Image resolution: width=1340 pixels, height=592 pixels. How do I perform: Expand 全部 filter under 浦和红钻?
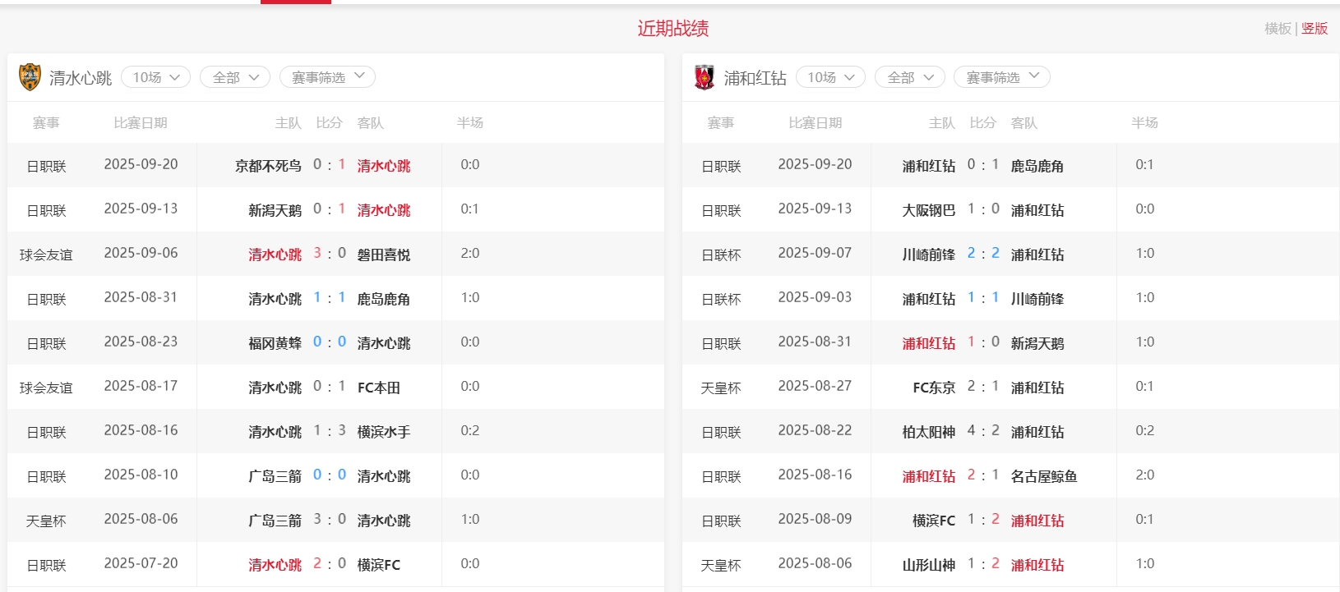910,77
